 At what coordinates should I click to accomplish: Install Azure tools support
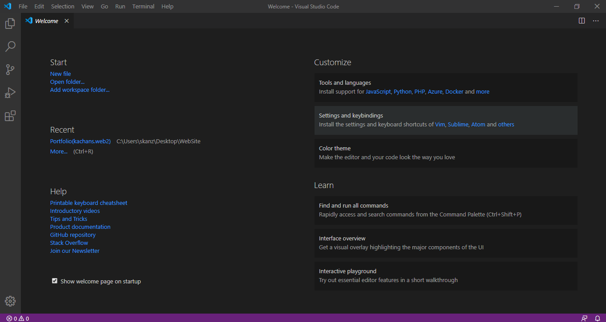[435, 91]
